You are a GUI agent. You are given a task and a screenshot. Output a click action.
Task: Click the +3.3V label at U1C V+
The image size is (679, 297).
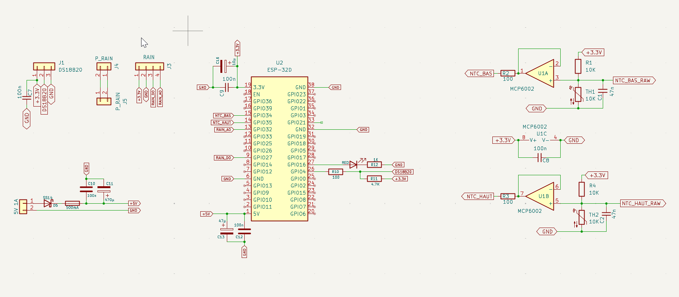tap(504, 140)
